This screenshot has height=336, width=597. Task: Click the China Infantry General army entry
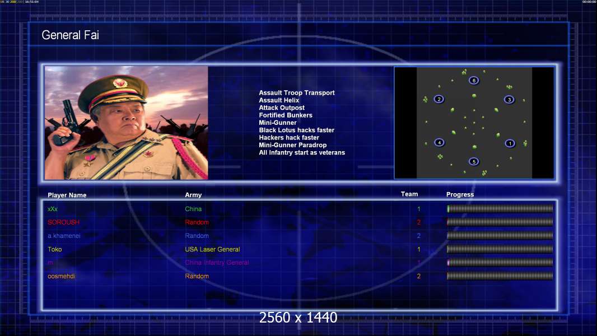coord(217,263)
